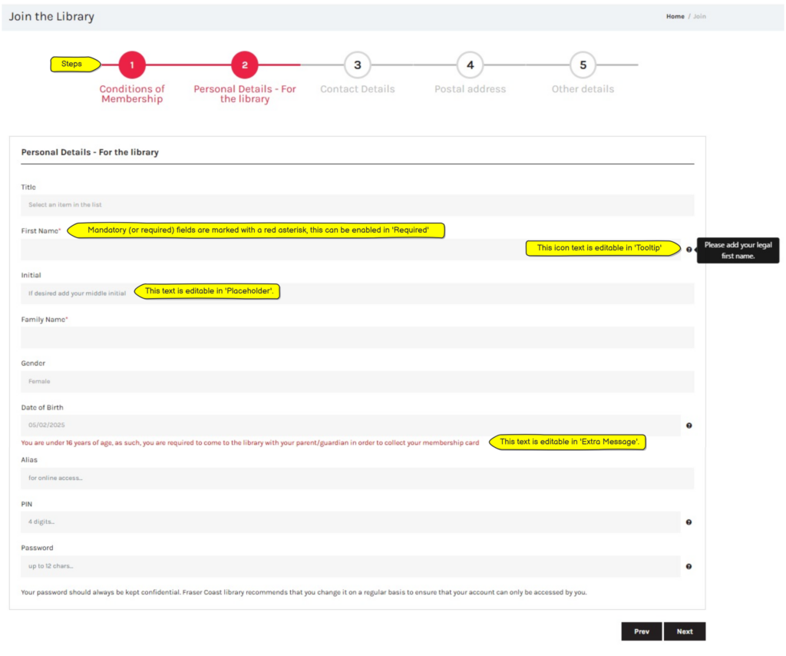Open the Conditions of Membership step label
Image resolution: width=786 pixels, height=656 pixels.
click(132, 94)
